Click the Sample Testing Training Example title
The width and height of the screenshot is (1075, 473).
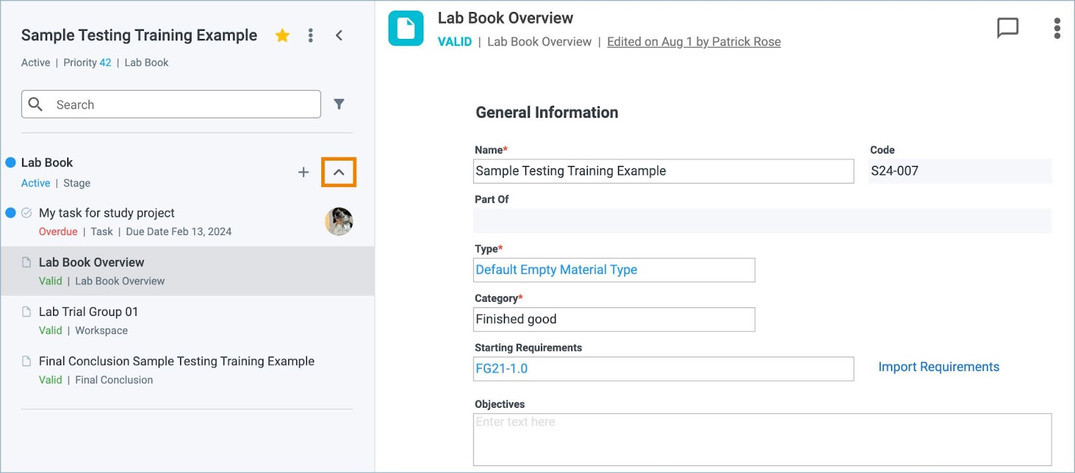139,35
